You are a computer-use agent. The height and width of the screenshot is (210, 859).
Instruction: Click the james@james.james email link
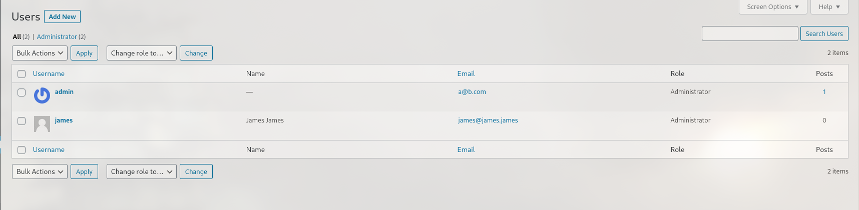click(488, 120)
